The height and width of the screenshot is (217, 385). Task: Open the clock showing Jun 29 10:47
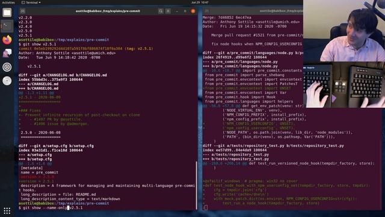coord(200,2)
